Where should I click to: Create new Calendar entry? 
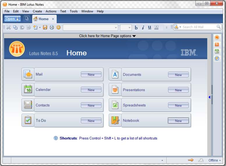[x=91, y=90]
